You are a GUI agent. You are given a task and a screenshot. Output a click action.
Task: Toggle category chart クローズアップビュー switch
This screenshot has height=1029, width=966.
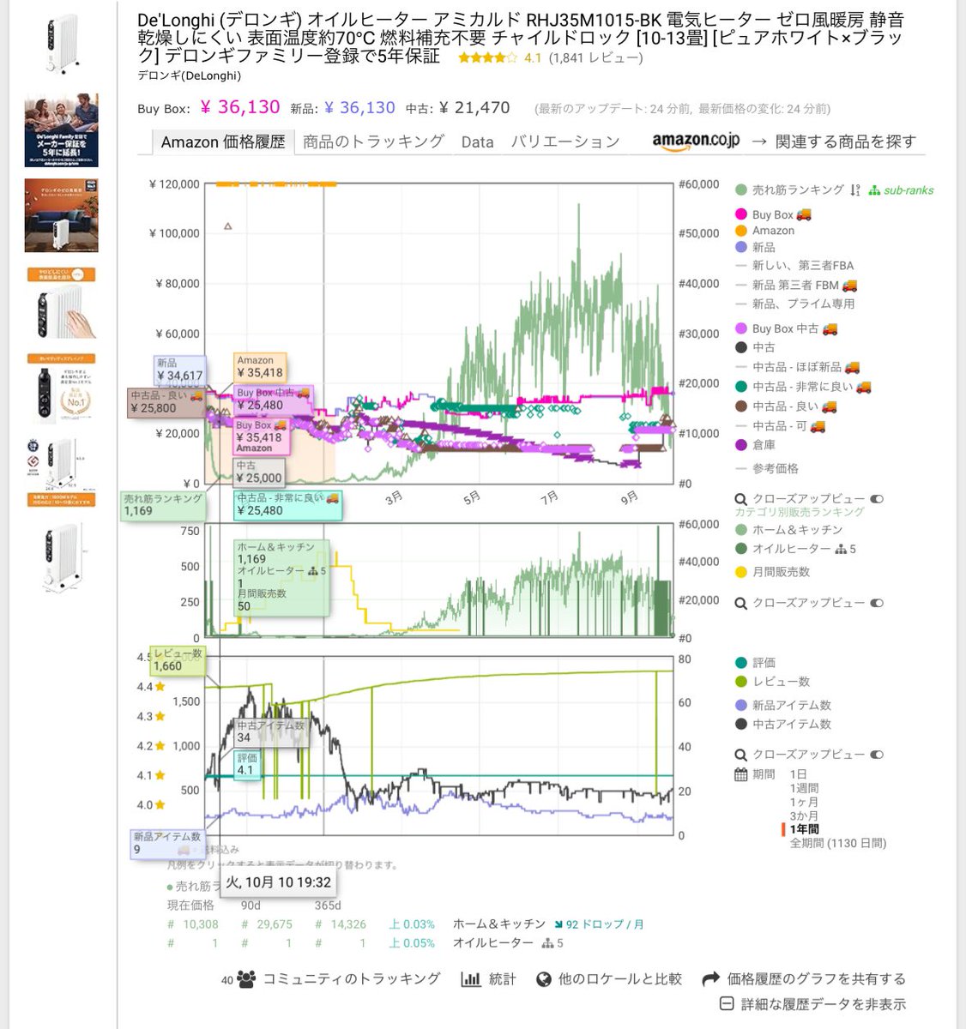pos(877,604)
